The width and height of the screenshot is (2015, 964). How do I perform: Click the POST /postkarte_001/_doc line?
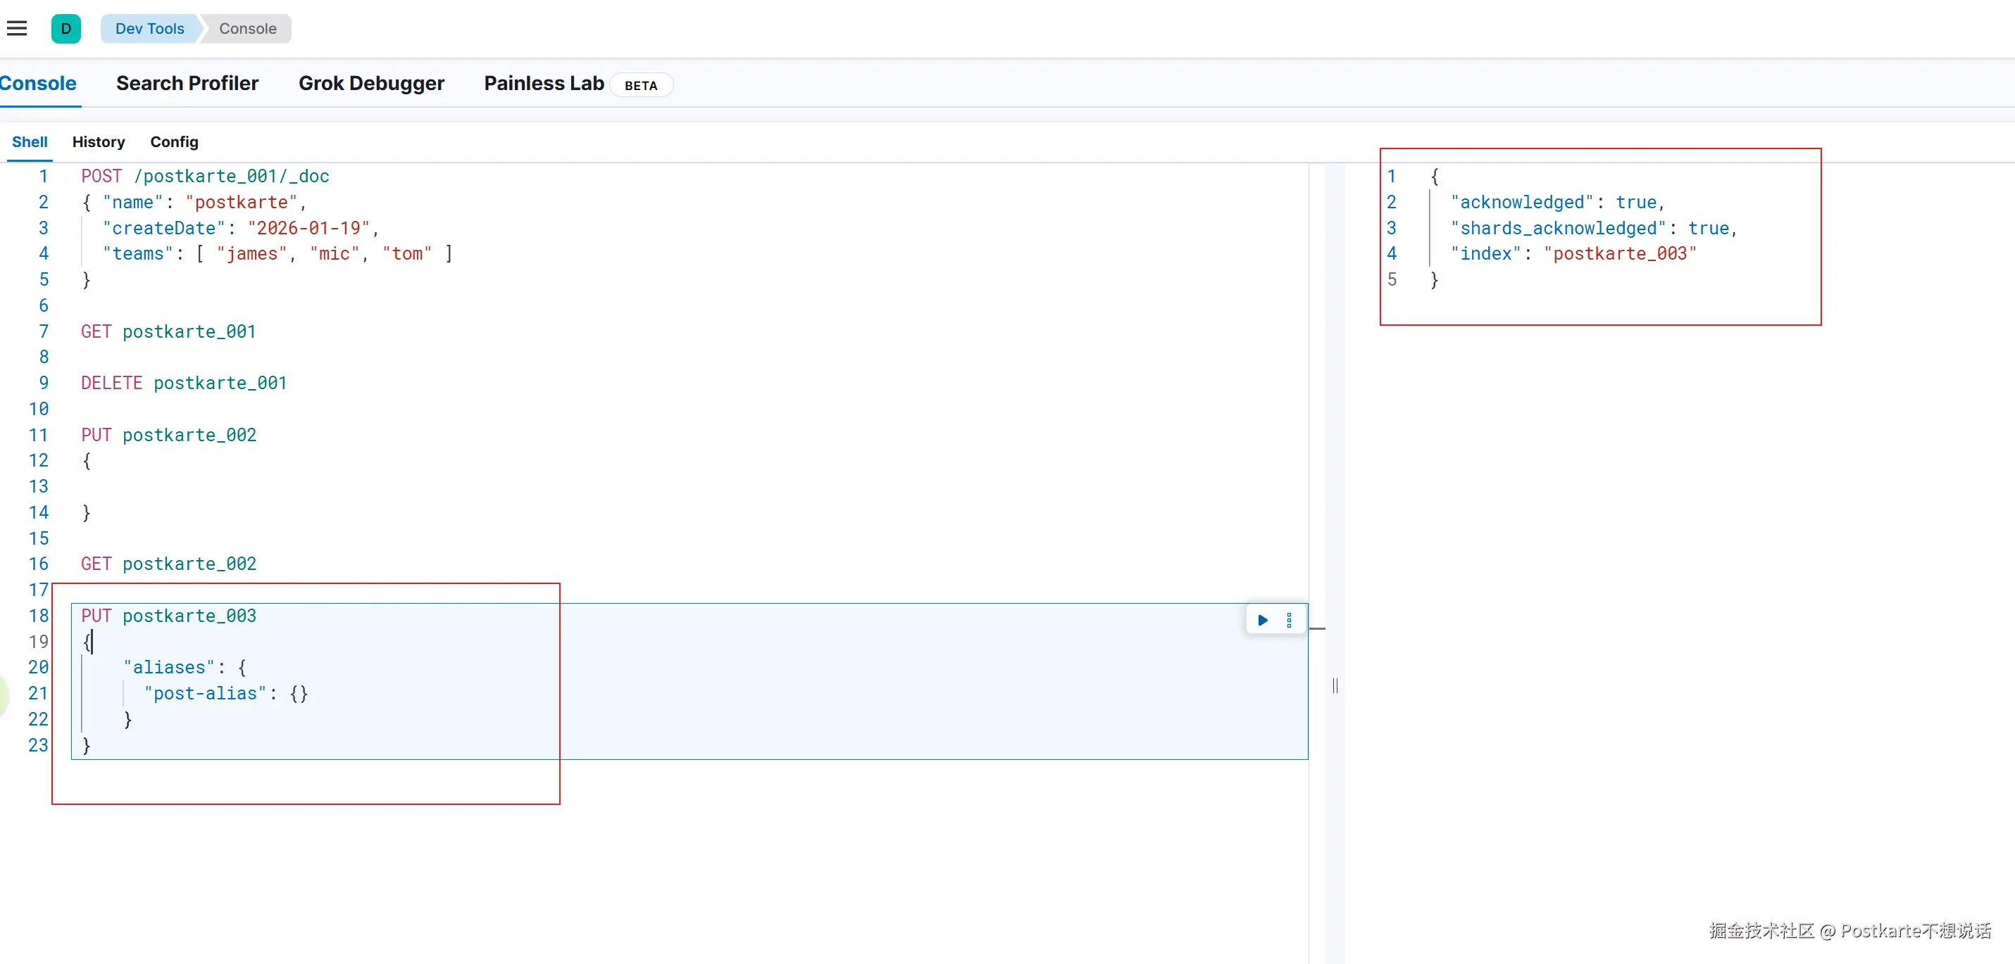pyautogui.click(x=205, y=177)
